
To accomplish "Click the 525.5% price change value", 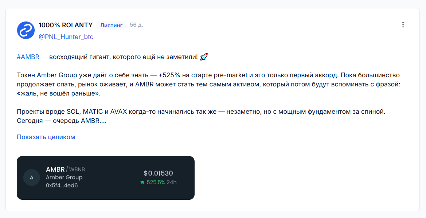I will (156, 182).
